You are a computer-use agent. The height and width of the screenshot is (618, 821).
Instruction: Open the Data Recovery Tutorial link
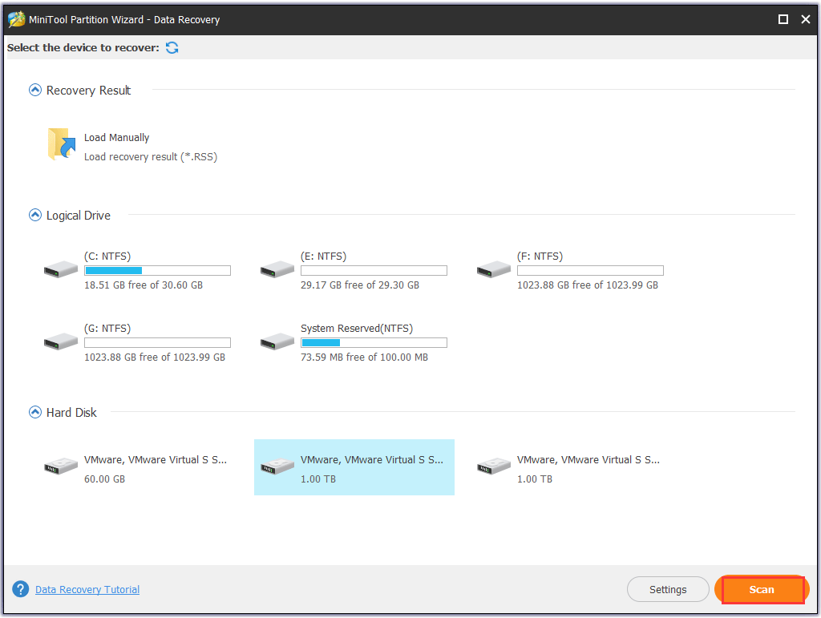coord(87,590)
